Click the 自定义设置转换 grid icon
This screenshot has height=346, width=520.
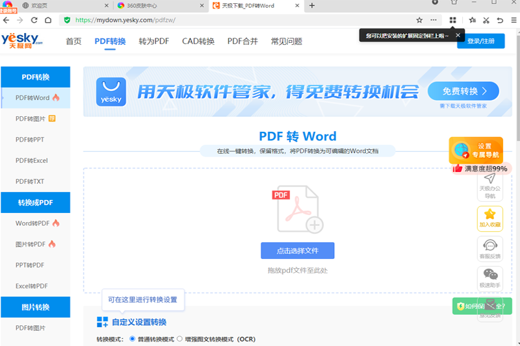(x=102, y=322)
